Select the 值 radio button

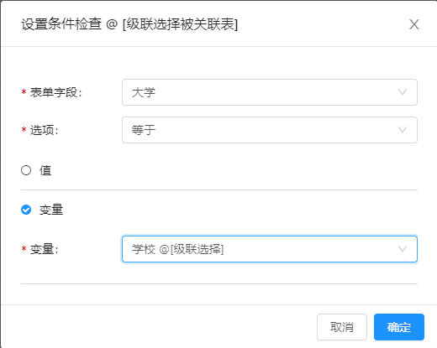(26, 170)
